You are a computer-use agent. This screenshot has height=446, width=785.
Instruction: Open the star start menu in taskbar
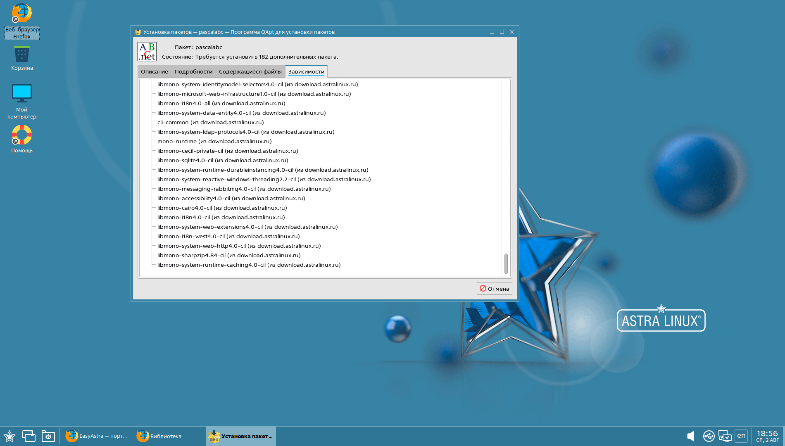10,436
